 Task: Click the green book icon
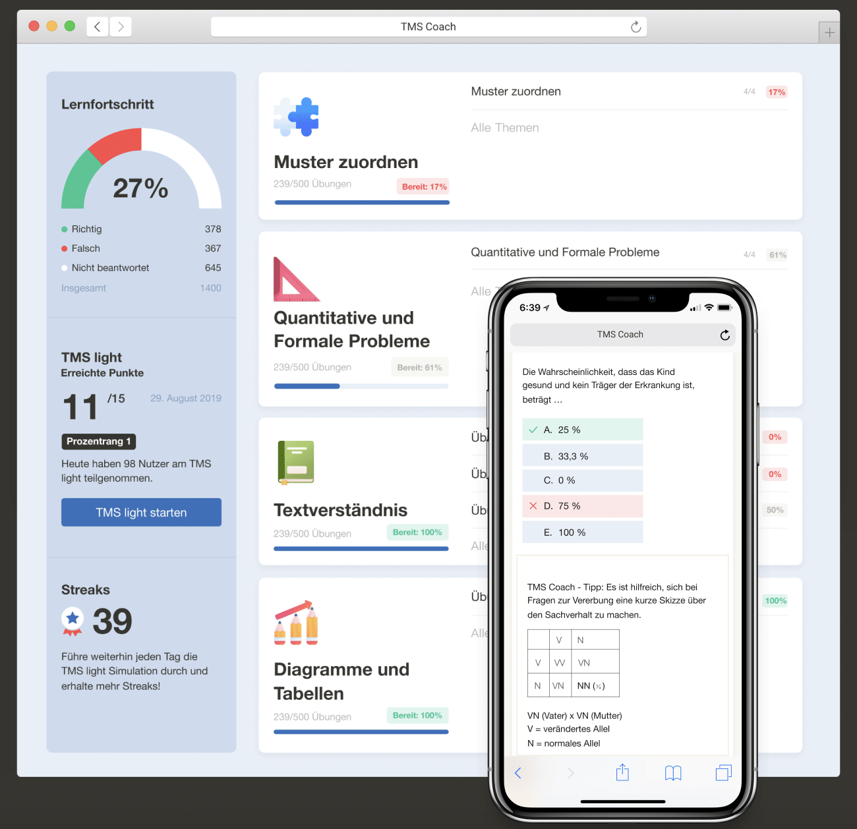click(x=296, y=463)
